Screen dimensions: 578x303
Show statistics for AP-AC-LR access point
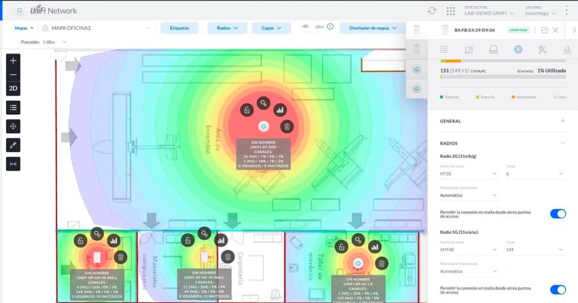coord(375,247)
